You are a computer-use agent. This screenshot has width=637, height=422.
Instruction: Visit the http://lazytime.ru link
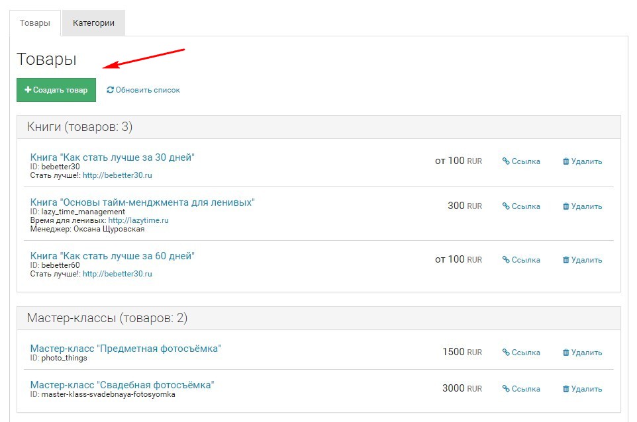pos(138,220)
